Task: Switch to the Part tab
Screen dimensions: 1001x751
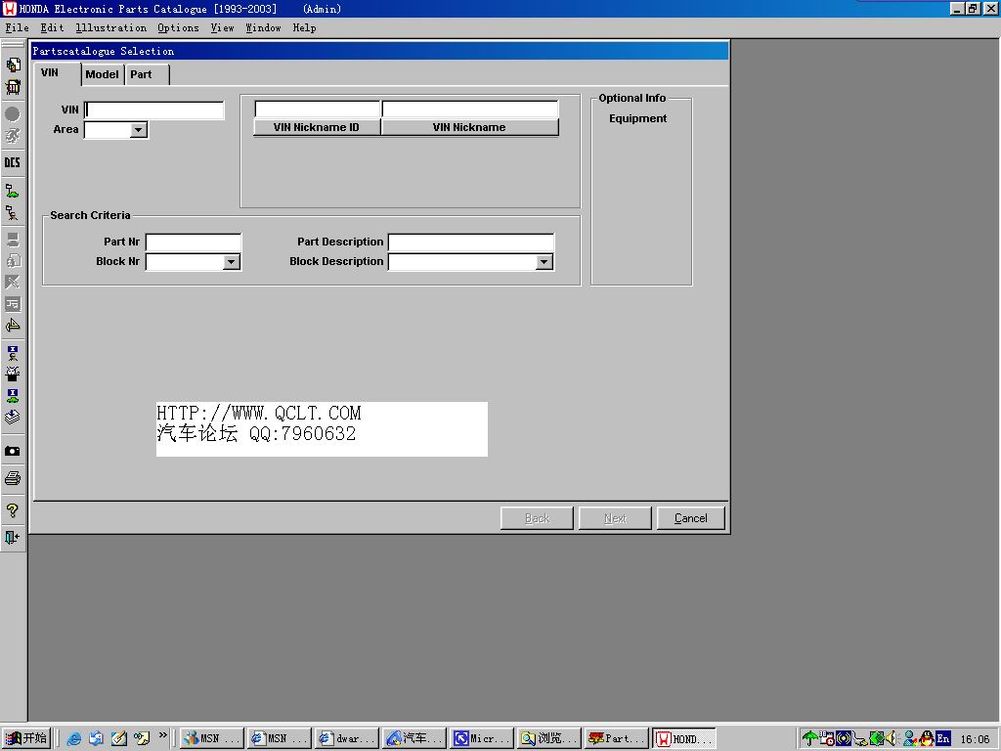Action: coord(147,74)
